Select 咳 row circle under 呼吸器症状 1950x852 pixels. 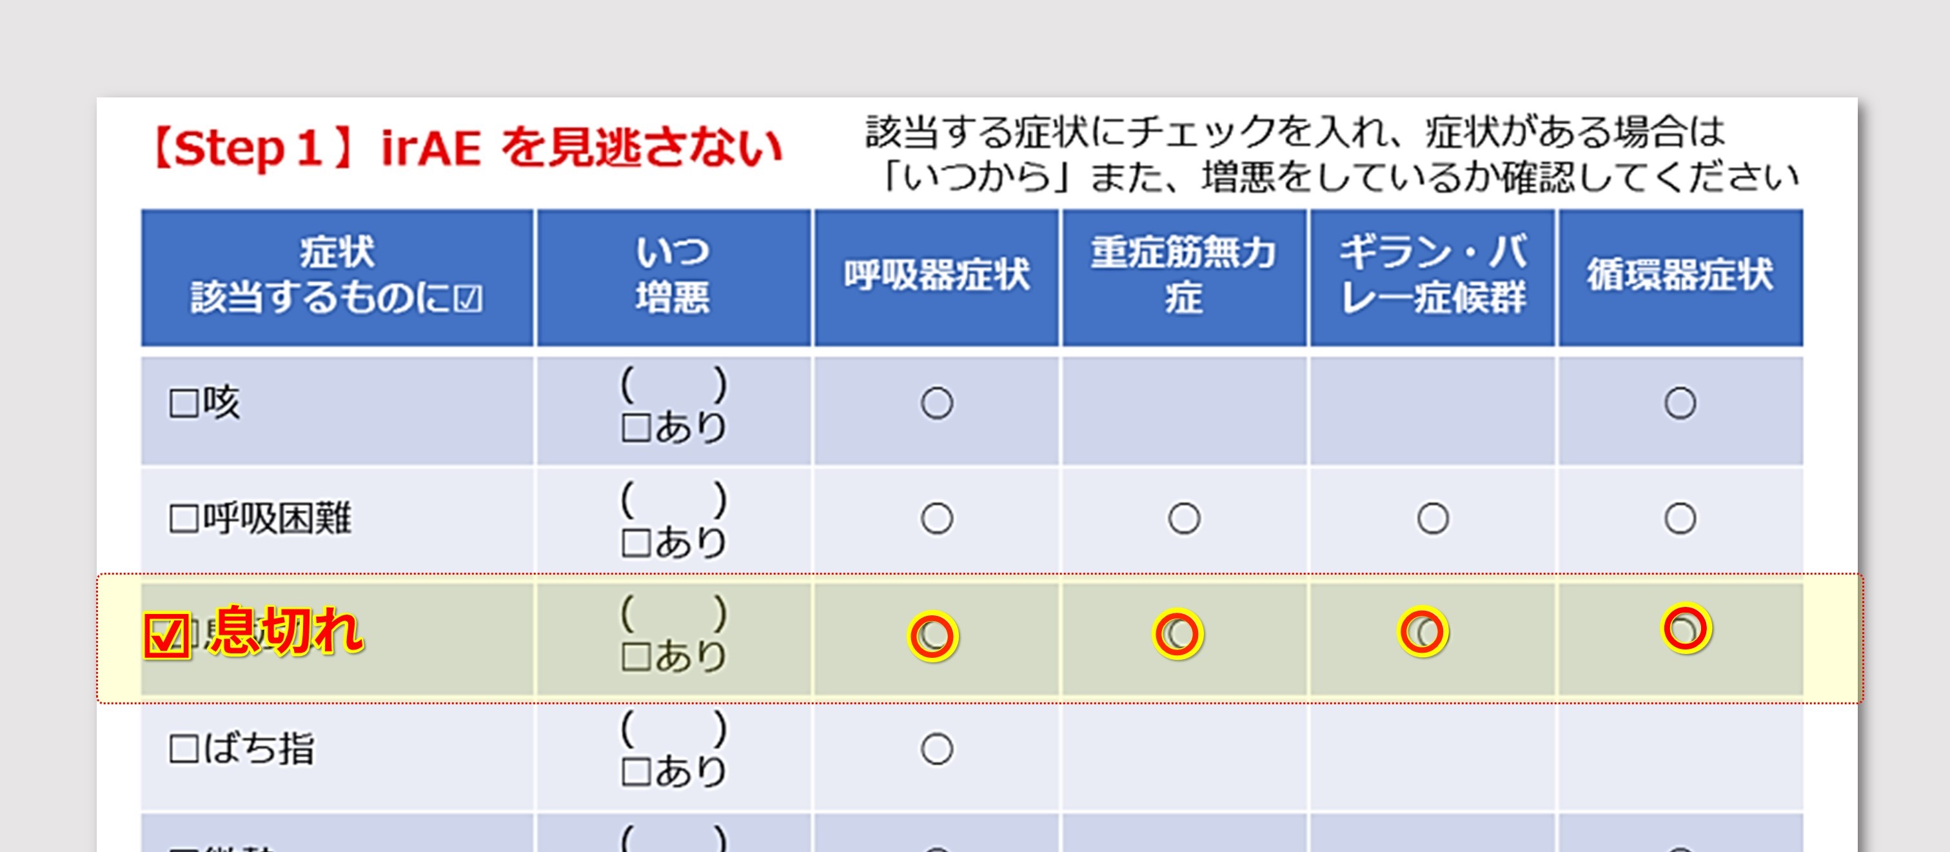(x=936, y=403)
